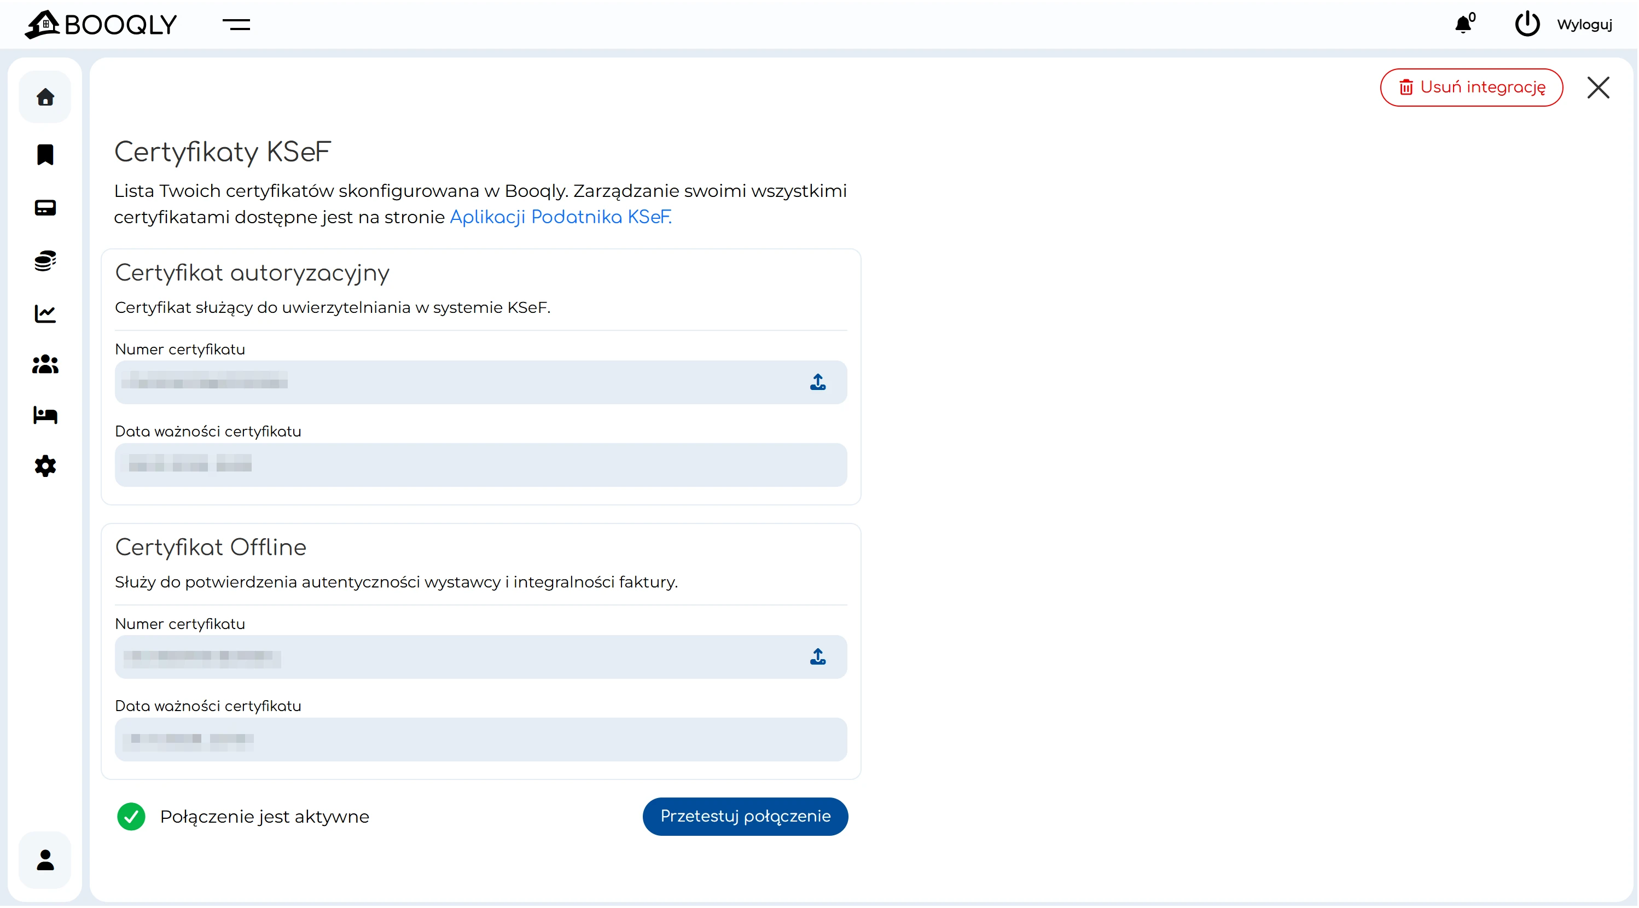This screenshot has width=1639, height=908.
Task: Open the user profile icon
Action: (x=45, y=860)
